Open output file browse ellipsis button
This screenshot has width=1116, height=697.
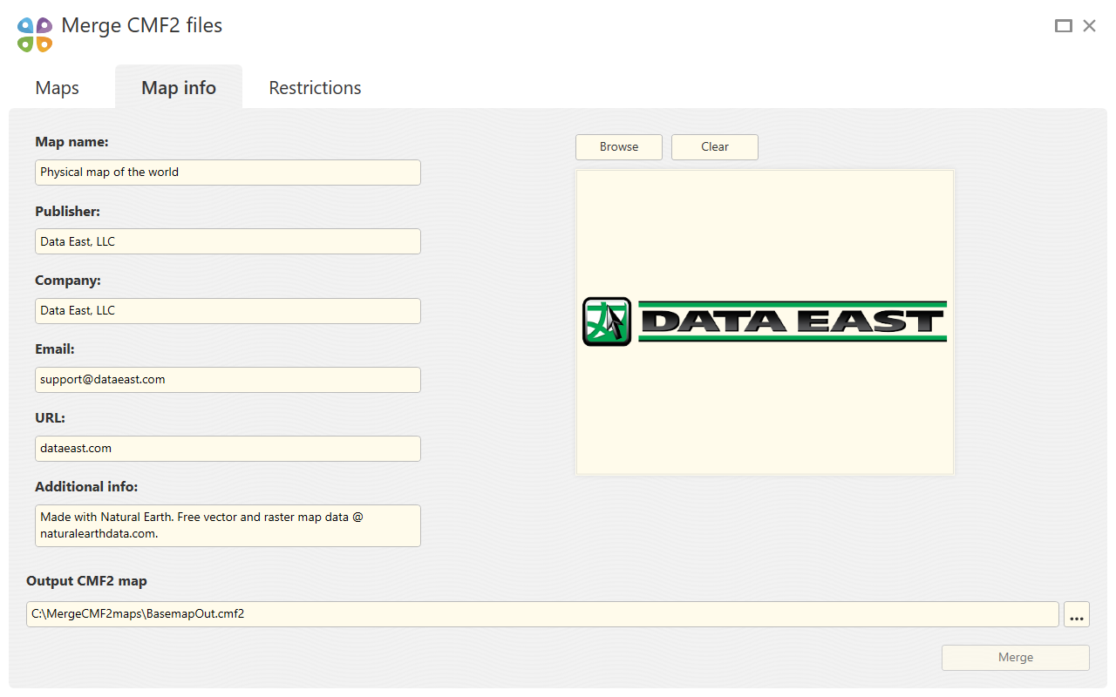coord(1077,614)
